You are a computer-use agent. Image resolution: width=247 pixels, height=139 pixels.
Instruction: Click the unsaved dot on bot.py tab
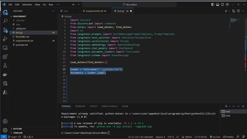click(x=131, y=11)
